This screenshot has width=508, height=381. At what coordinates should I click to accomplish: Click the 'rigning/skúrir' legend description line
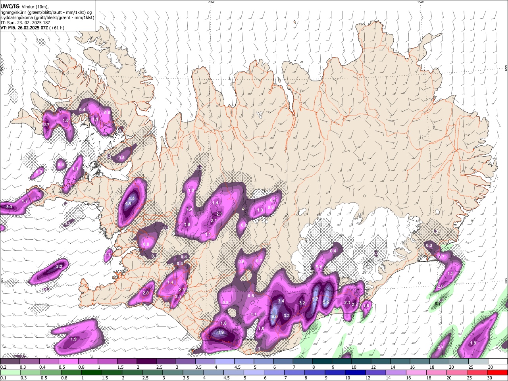(46, 12)
